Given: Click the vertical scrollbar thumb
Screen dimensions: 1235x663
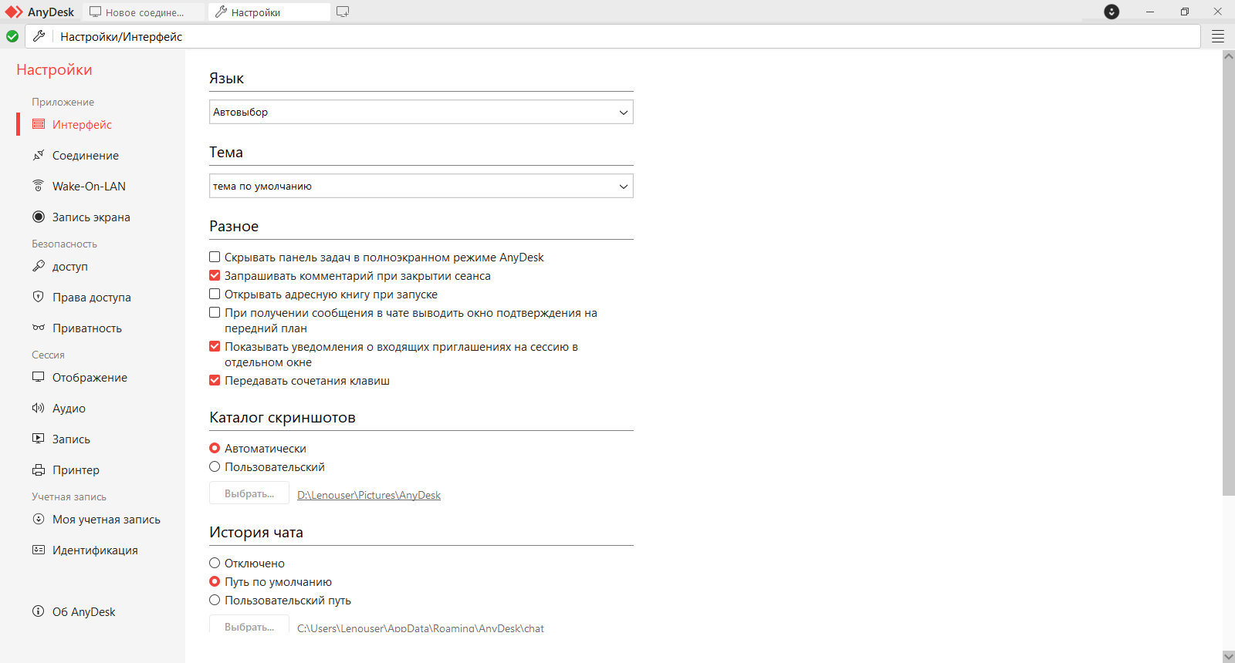Looking at the screenshot, I should [1229, 278].
